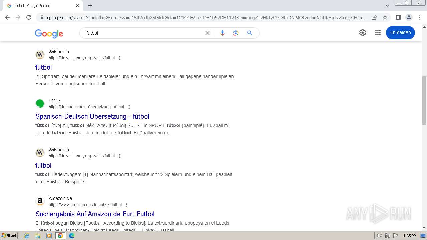
Task: Open media player from taskbar
Action: pos(49,236)
